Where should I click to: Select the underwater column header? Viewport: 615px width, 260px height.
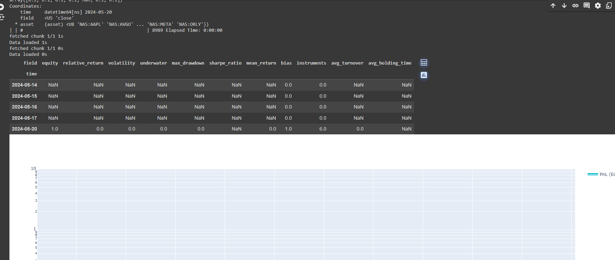coord(153,63)
